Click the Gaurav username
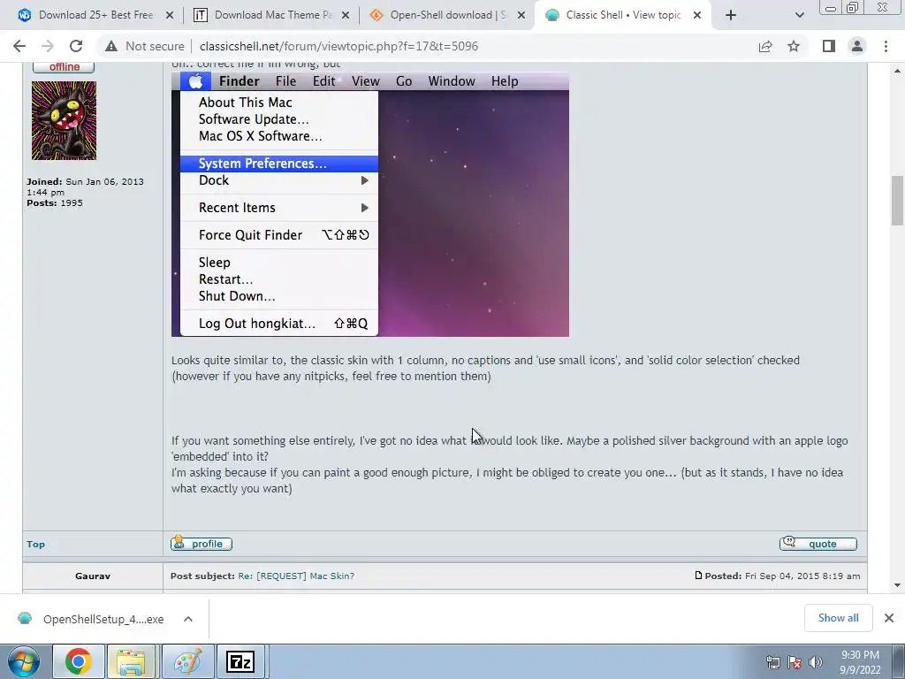The image size is (905, 679). 92,576
